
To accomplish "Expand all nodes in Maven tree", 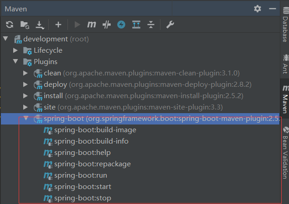I will [136, 25].
